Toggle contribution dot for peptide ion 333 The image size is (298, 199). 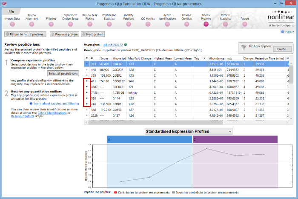click(87, 64)
